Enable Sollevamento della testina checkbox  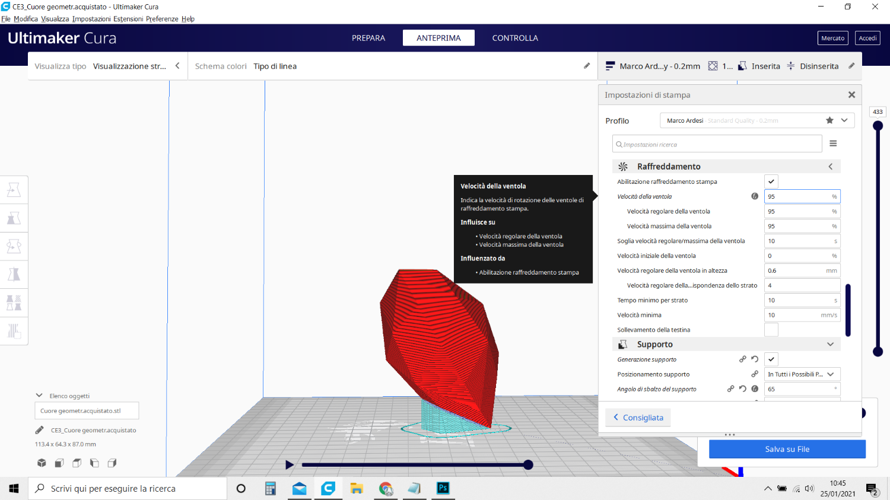(x=771, y=330)
